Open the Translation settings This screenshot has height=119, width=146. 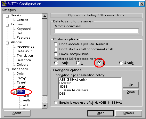point(25,56)
